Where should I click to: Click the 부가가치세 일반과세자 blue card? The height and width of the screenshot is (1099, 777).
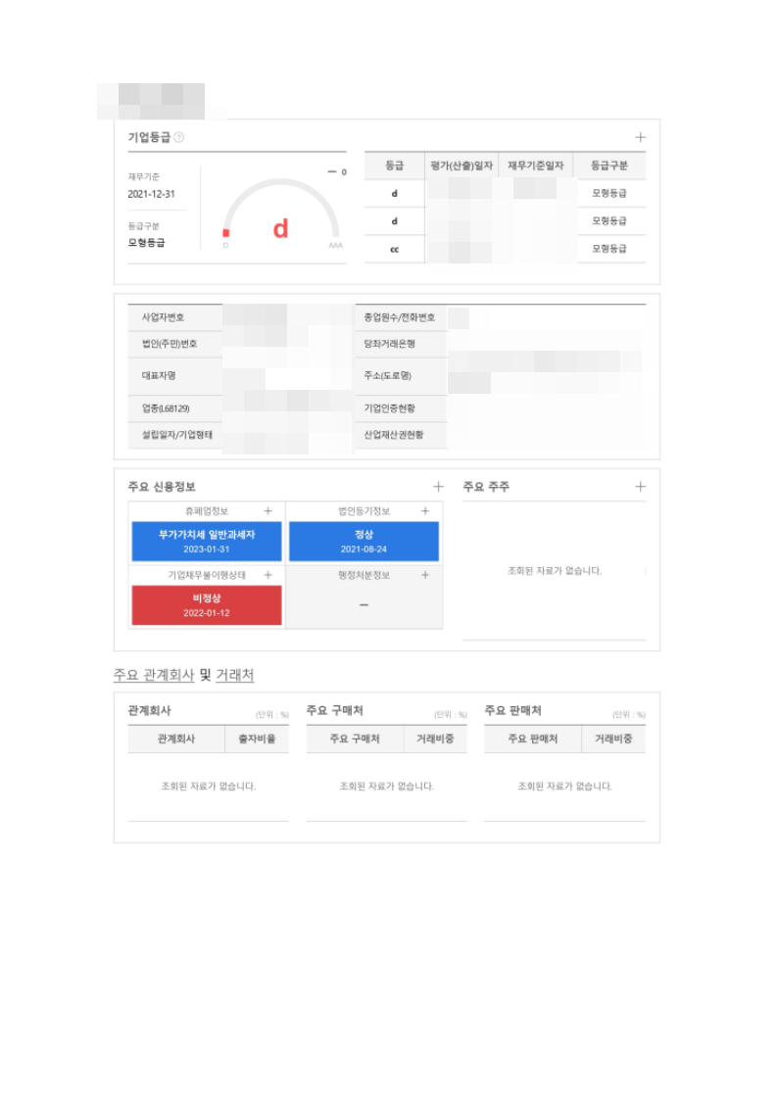(x=207, y=541)
